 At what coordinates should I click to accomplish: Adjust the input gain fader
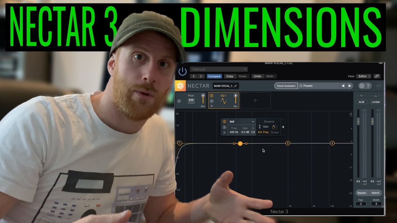click(358, 121)
